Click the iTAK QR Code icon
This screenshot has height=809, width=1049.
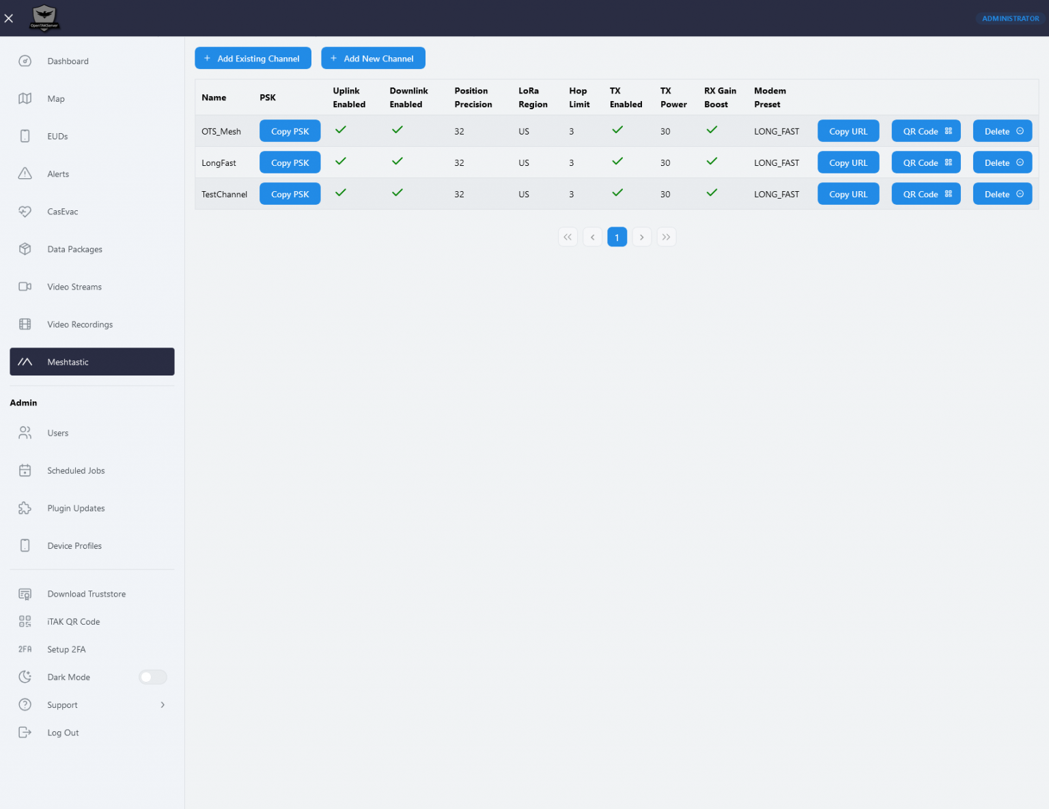pos(25,621)
